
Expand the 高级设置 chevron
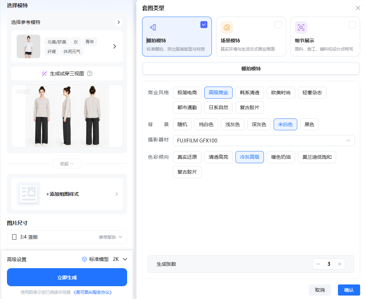click(125, 259)
